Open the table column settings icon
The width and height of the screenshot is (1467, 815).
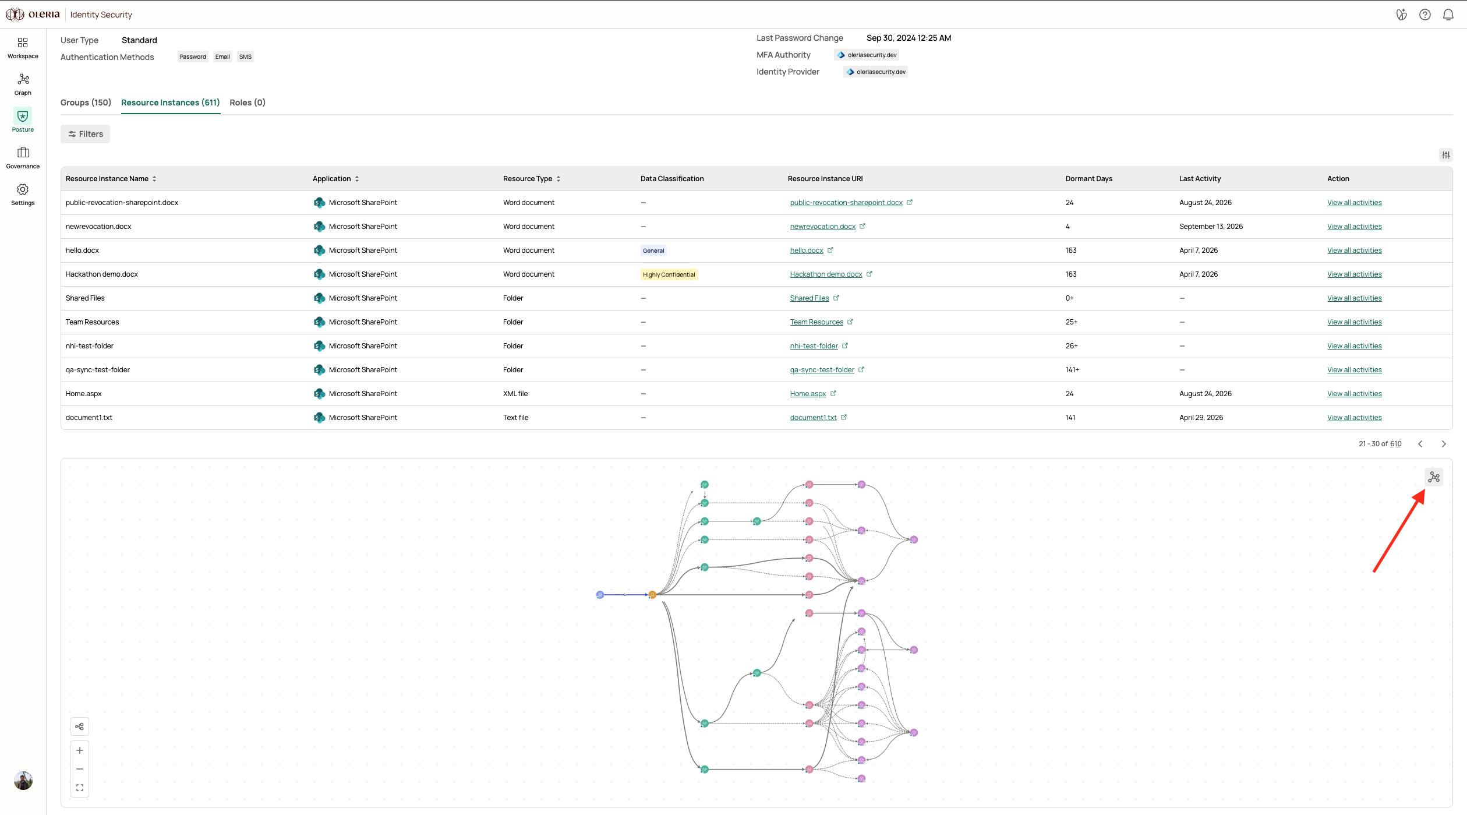(x=1445, y=155)
